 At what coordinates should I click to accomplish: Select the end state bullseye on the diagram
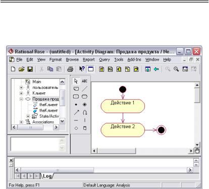161,130
